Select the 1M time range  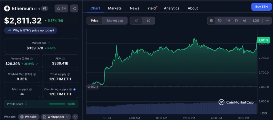(x=228, y=21)
